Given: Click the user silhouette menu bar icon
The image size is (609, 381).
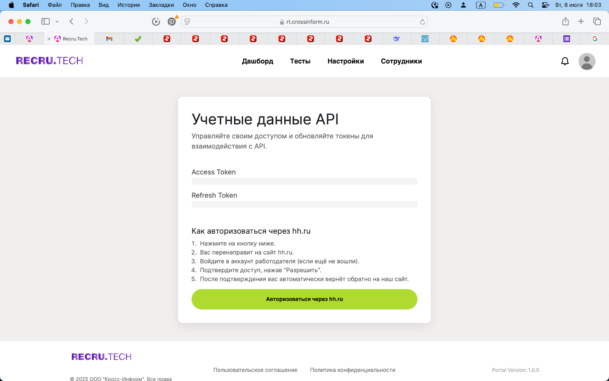Looking at the screenshot, I should (x=463, y=5).
